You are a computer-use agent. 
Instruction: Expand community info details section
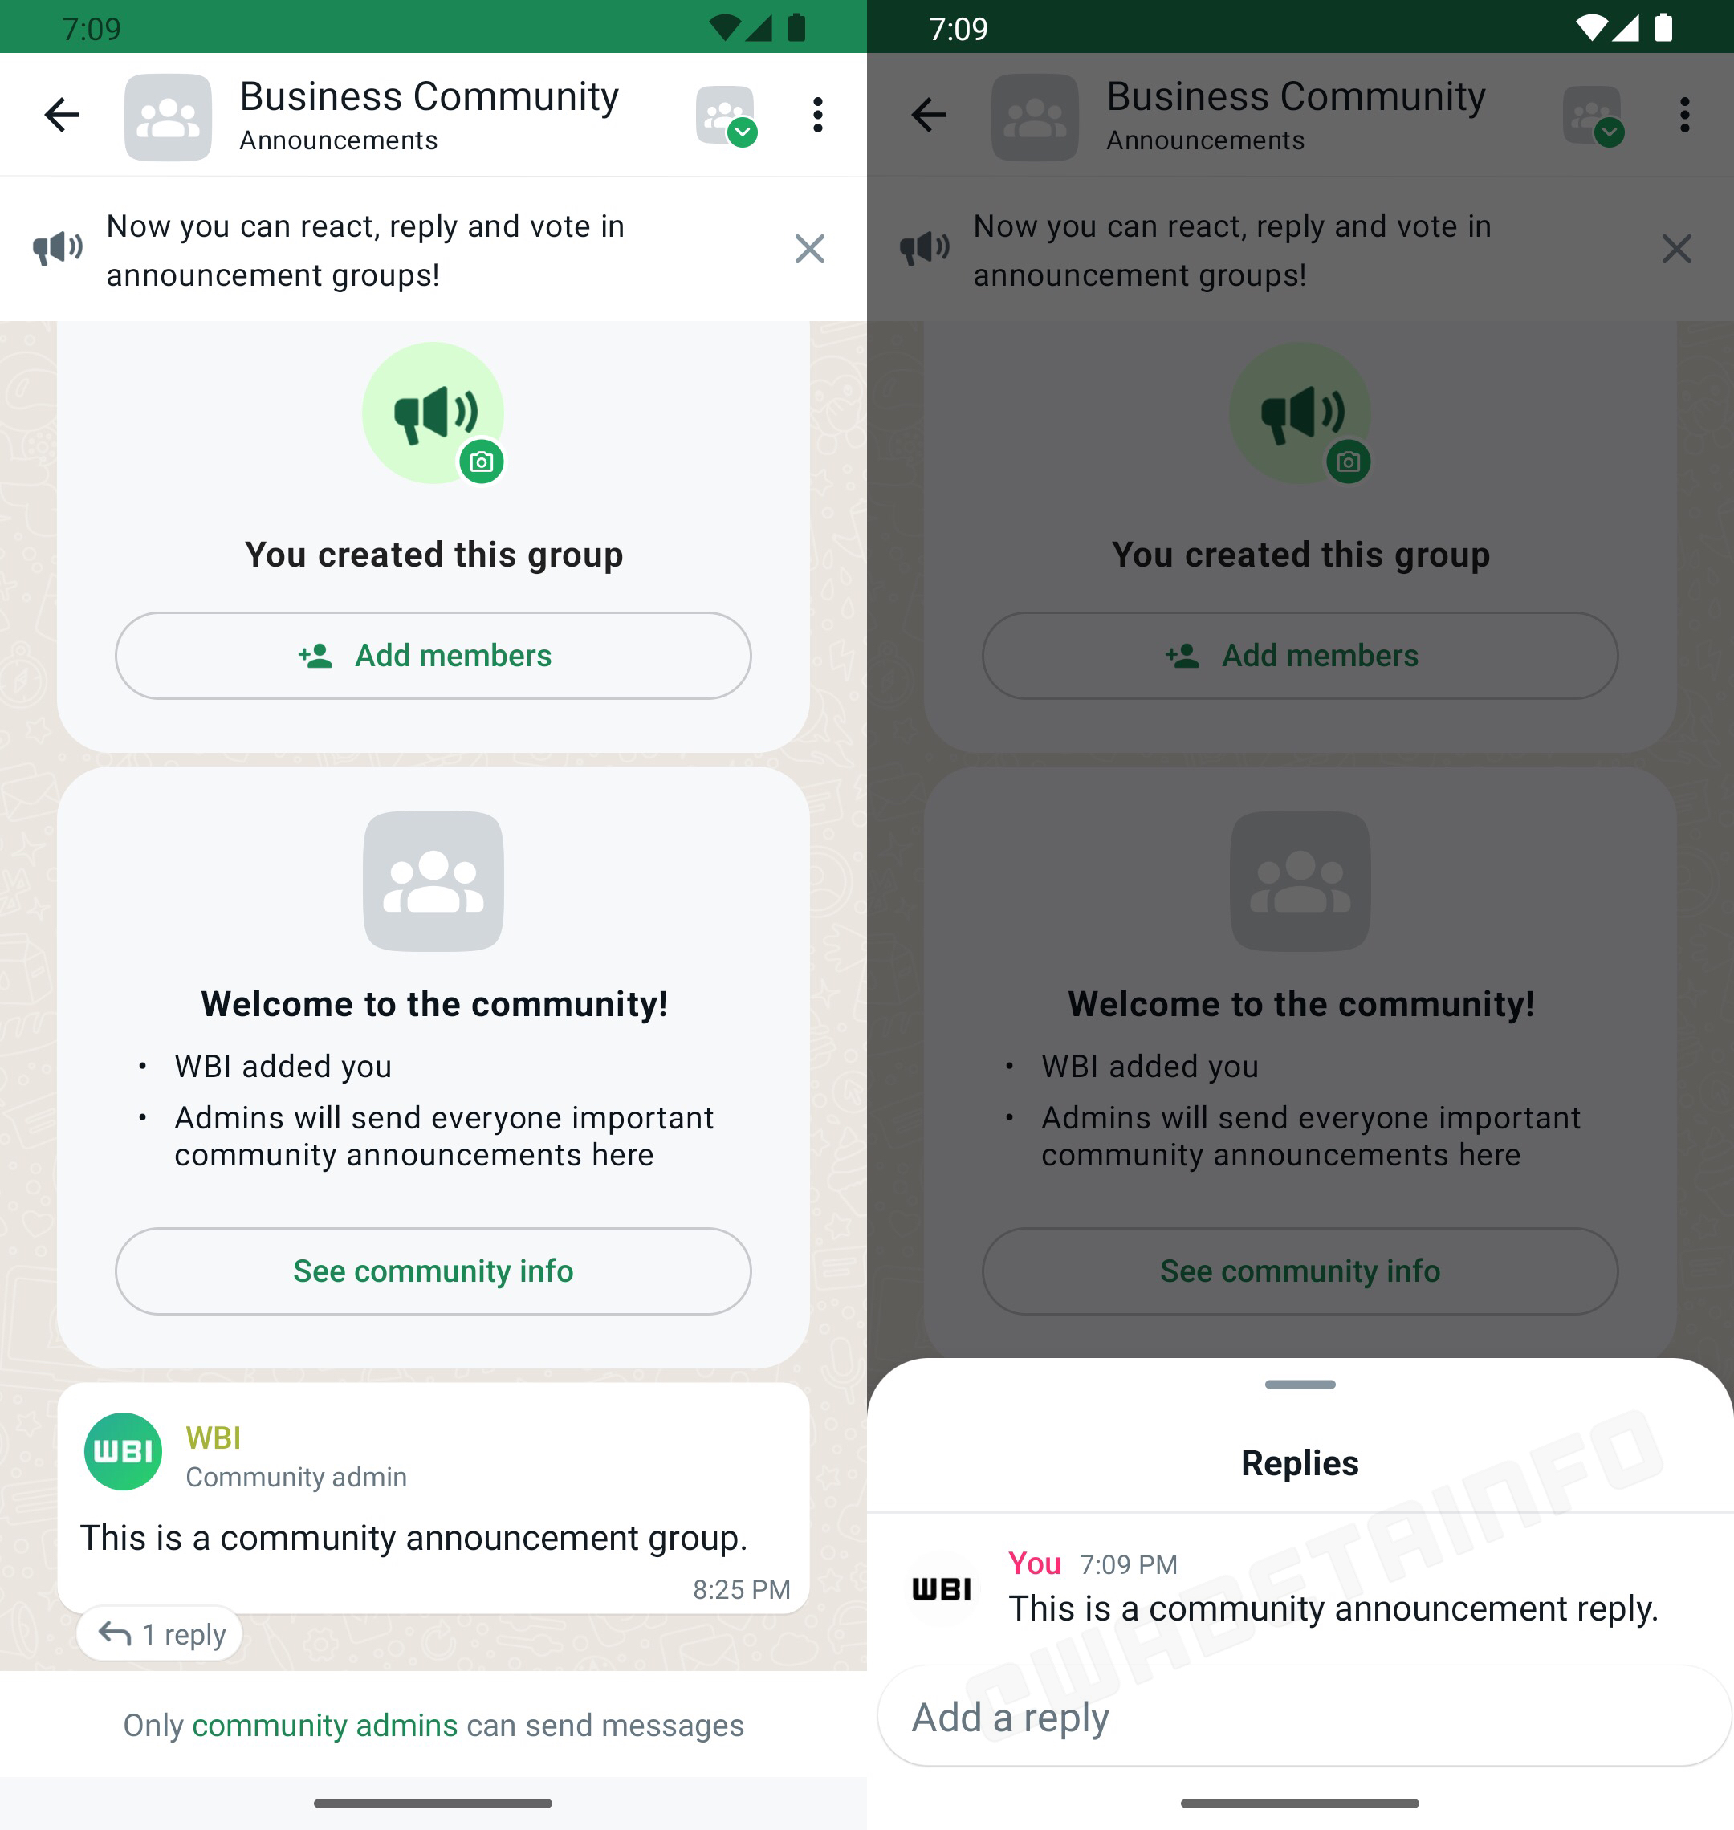tap(432, 1270)
